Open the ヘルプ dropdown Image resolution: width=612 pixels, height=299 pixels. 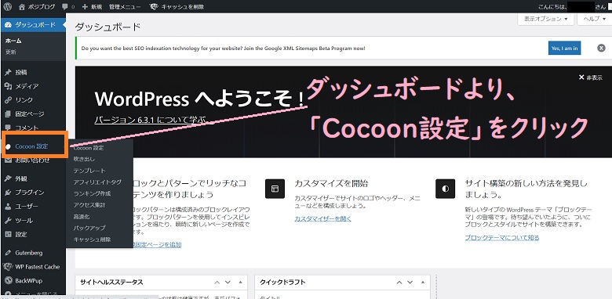coord(595,19)
